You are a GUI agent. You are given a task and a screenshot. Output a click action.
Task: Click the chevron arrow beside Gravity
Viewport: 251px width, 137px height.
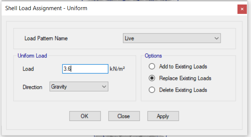tap(104, 87)
